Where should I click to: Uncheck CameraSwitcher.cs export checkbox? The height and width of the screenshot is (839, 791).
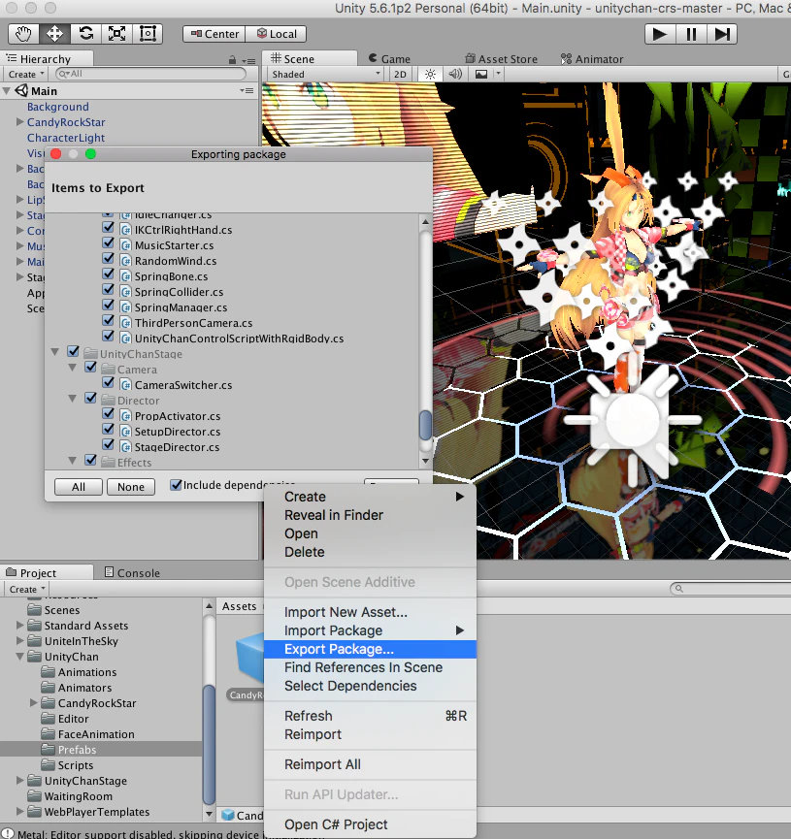[108, 382]
